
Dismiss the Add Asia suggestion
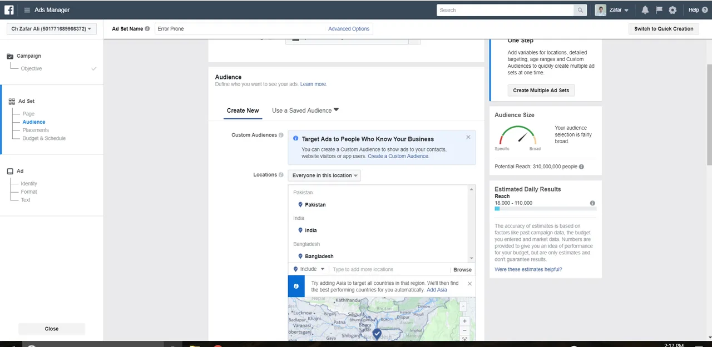click(x=469, y=284)
